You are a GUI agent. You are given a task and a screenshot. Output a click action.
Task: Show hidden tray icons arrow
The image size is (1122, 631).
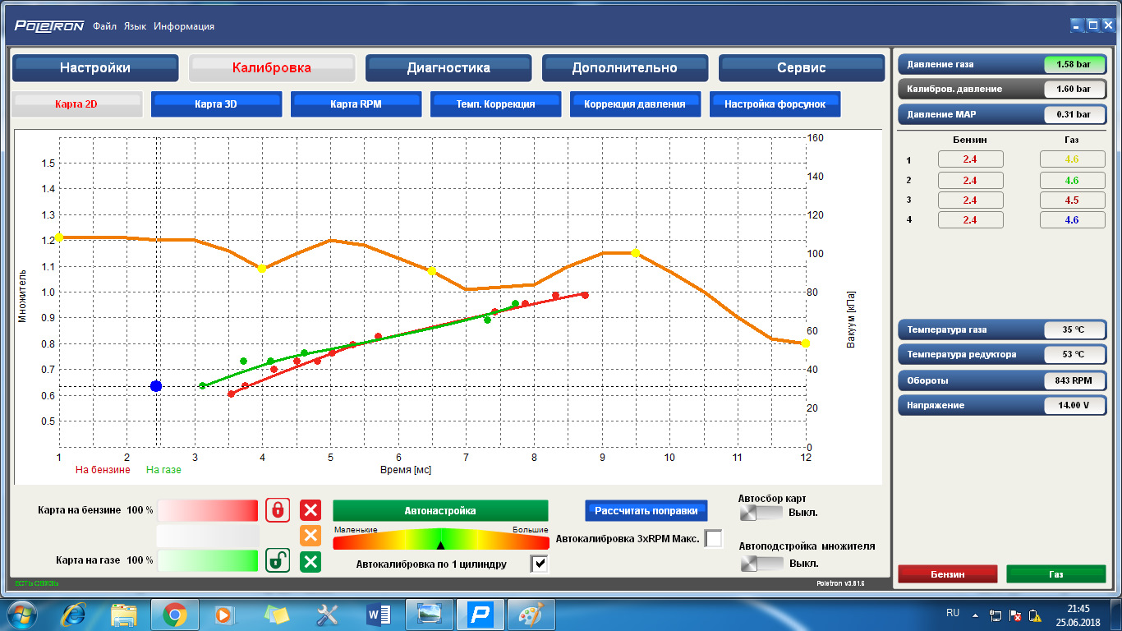976,614
